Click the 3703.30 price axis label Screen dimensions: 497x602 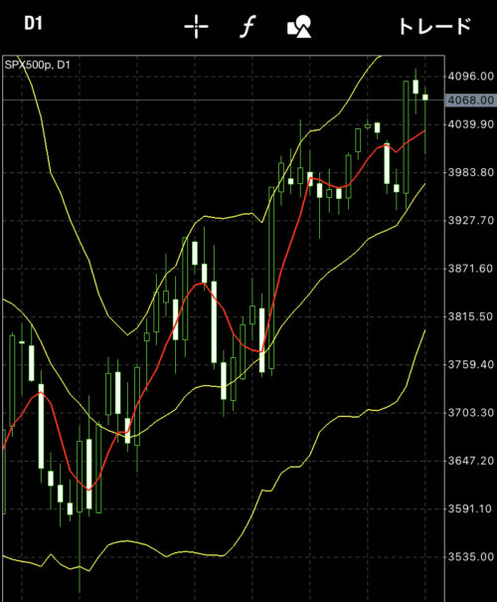coord(471,413)
